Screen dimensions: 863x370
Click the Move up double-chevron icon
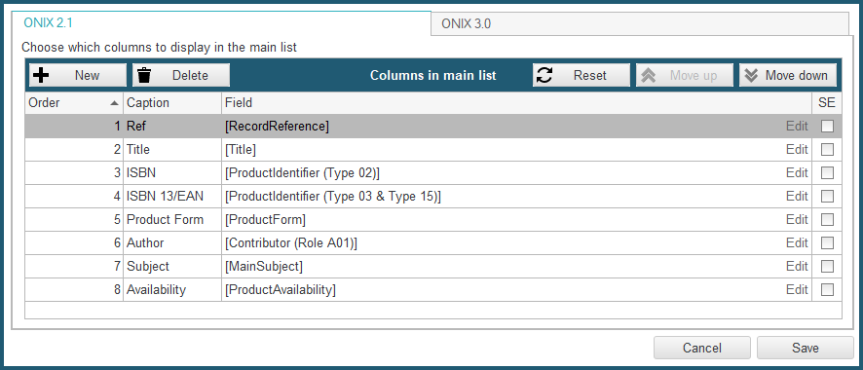click(x=649, y=75)
